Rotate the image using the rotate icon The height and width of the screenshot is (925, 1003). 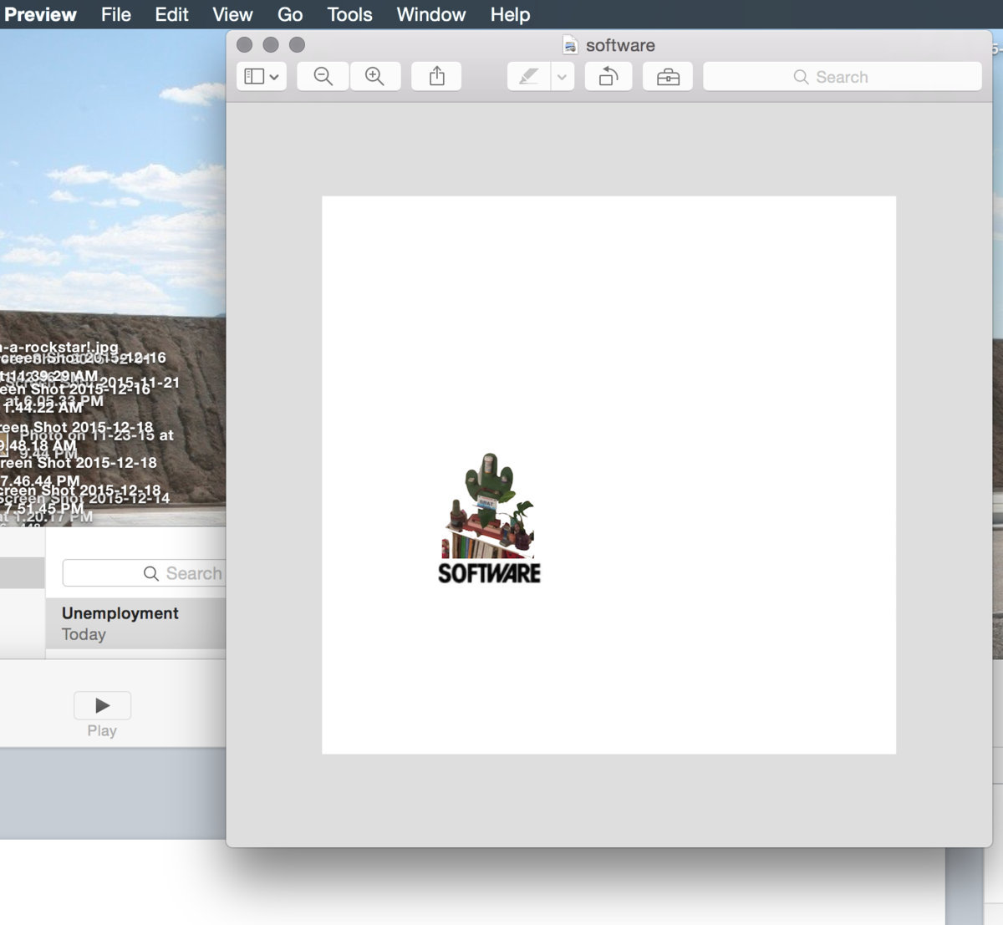608,77
